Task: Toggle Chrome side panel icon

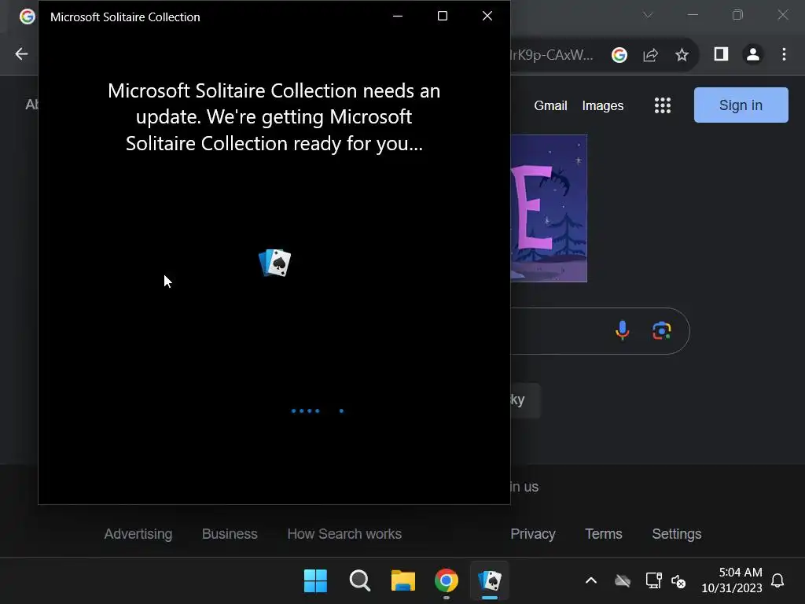Action: [722, 54]
